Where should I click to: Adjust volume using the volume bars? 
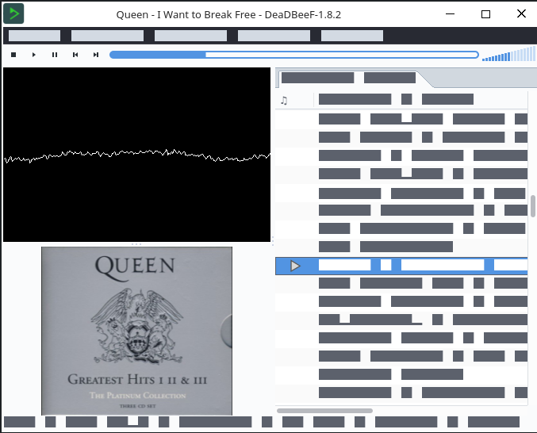tap(508, 55)
